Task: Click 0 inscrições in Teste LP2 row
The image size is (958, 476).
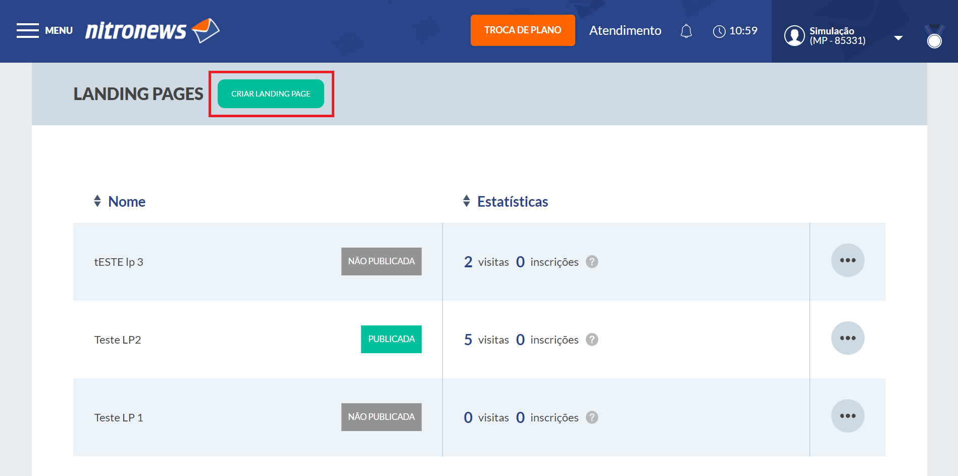Action: (547, 340)
